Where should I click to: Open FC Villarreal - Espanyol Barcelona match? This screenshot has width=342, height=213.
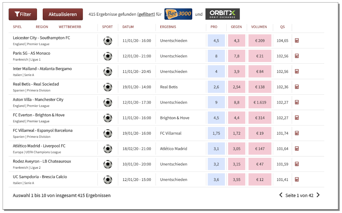pos(43,131)
